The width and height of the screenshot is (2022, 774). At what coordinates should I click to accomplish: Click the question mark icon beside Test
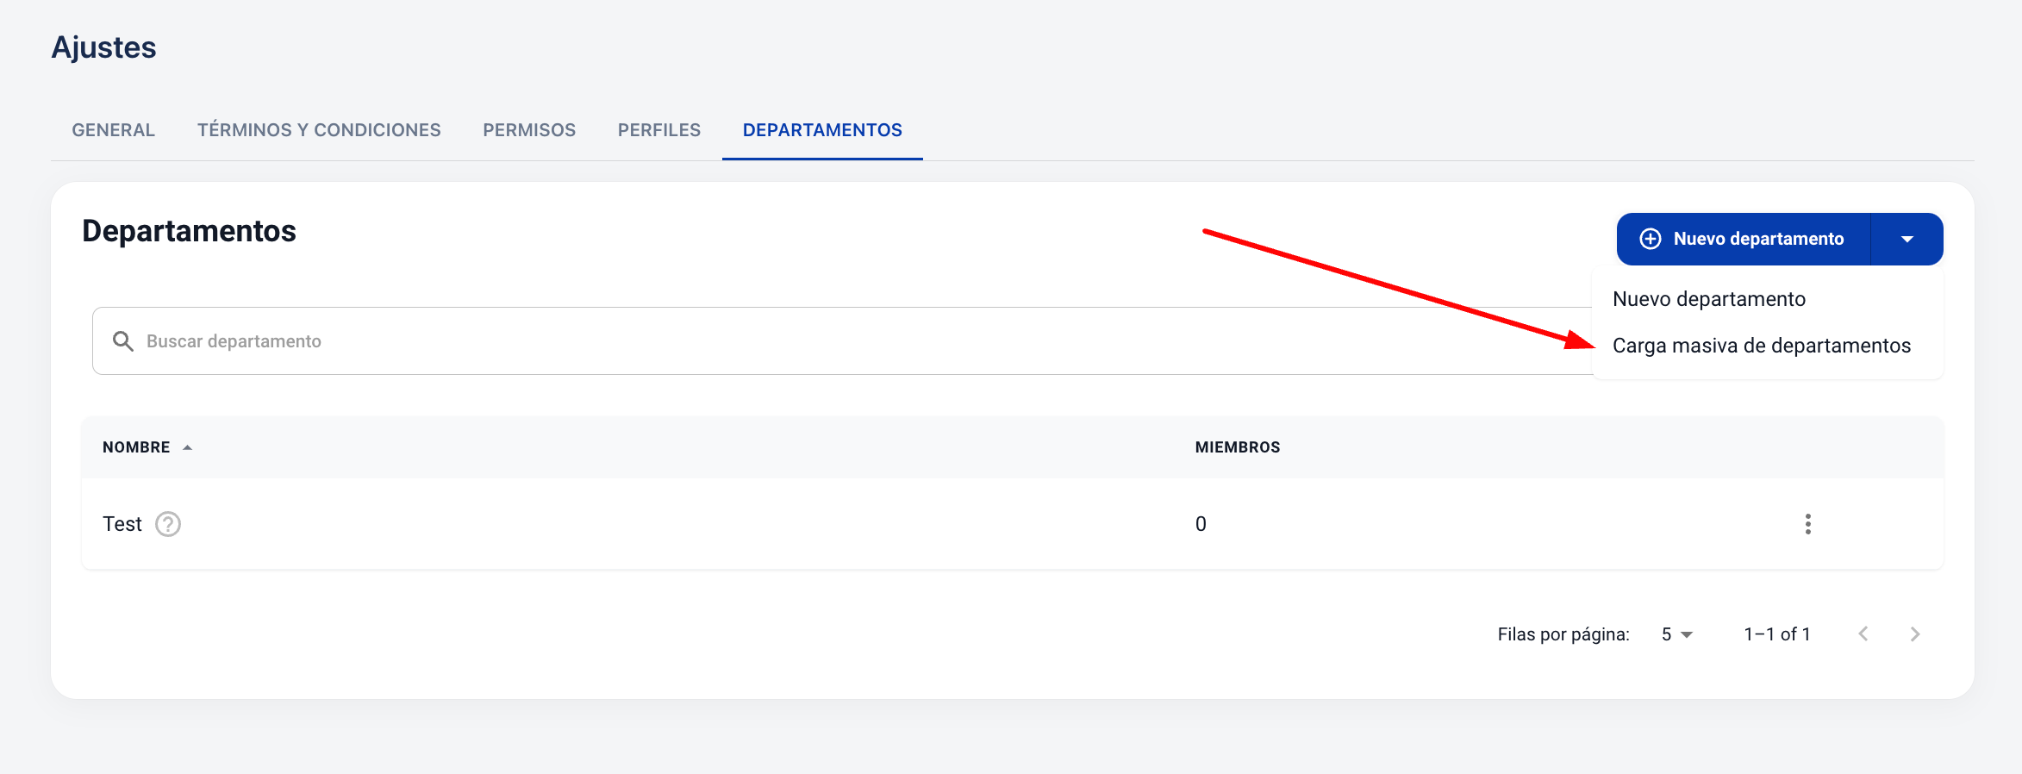[x=168, y=524]
